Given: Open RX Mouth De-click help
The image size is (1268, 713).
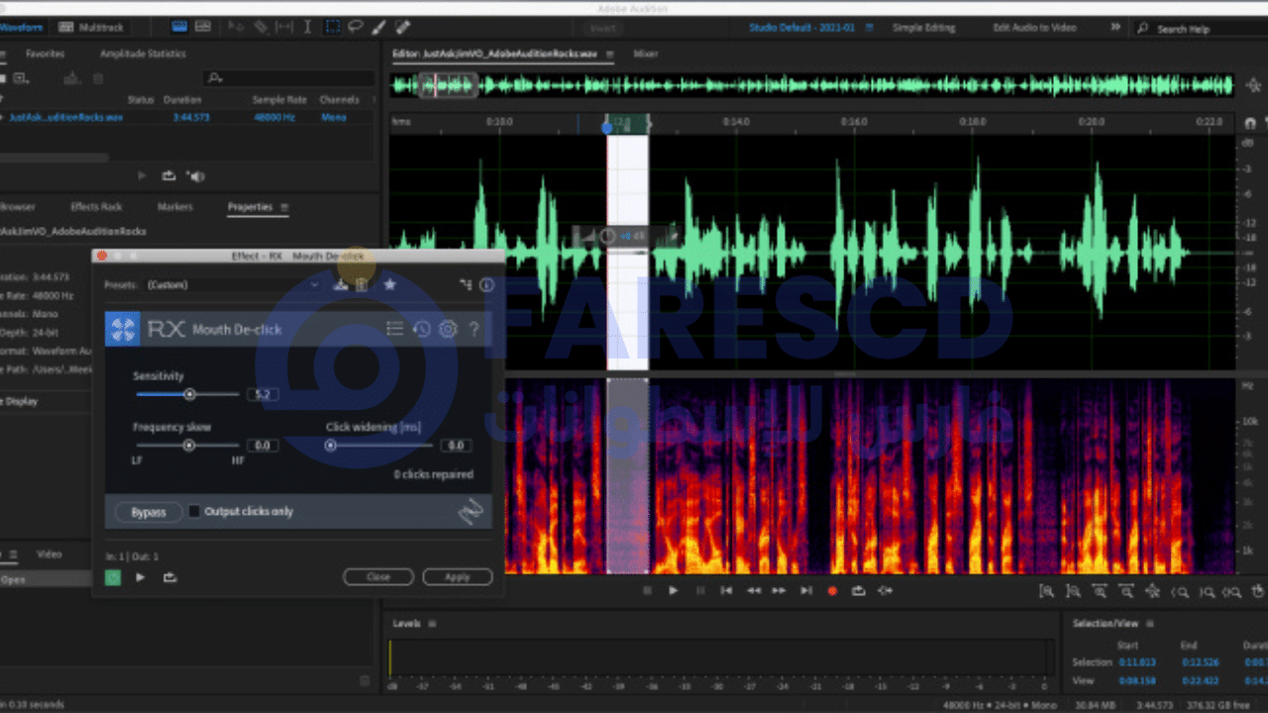Looking at the screenshot, I should 475,329.
